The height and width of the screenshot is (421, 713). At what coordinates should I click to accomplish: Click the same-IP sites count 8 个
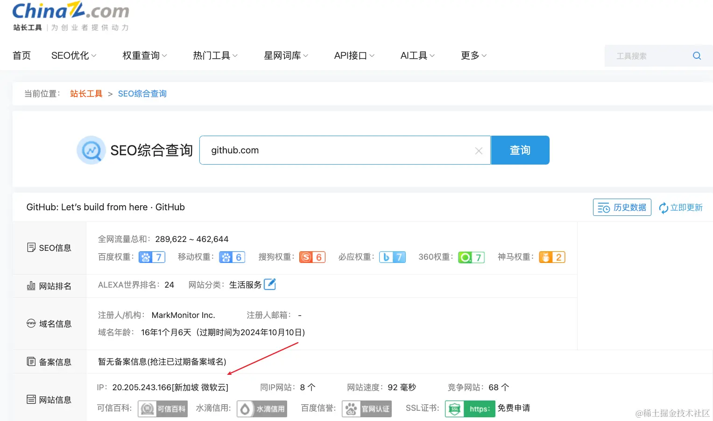(x=308, y=387)
